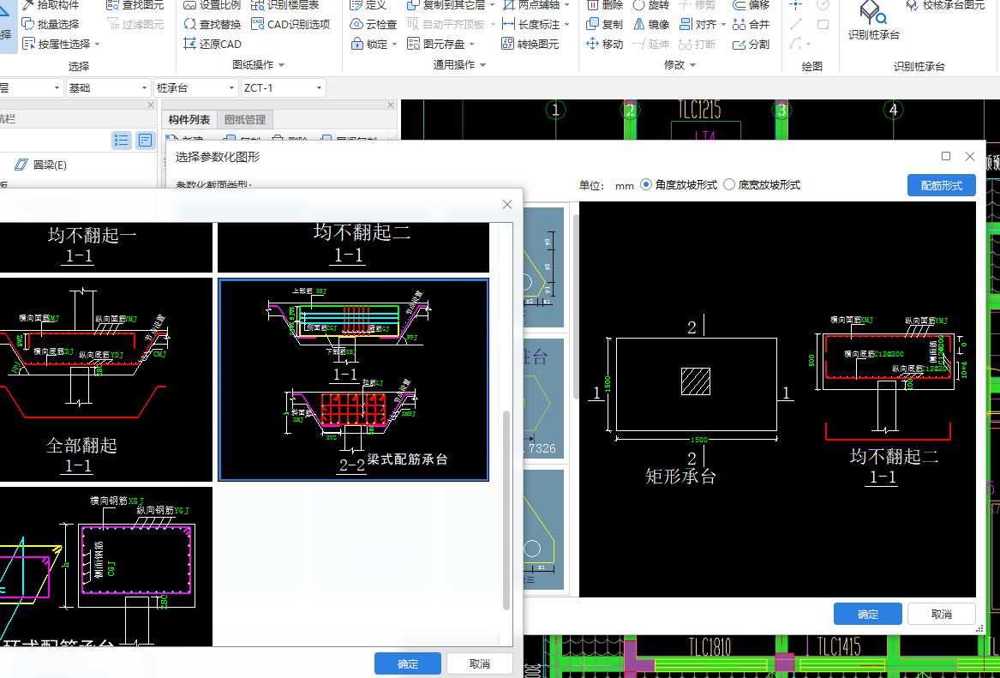Click the 删除 delete tool in ribbon
This screenshot has height=678, width=1000.
605,5
